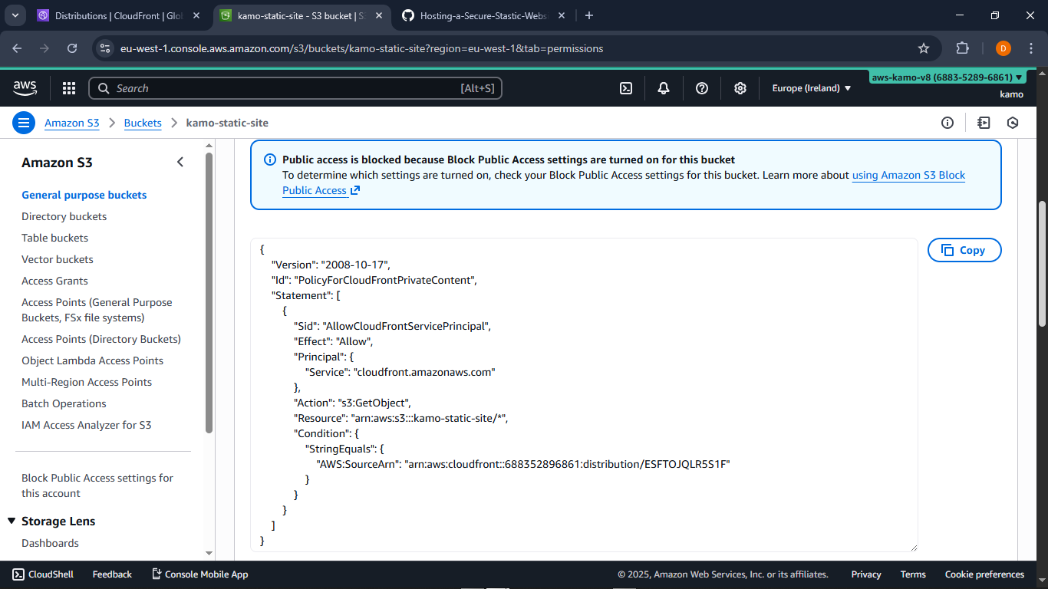1048x589 pixels.
Task: Expand the aws-kamo-v8 account menu
Action: [x=947, y=77]
